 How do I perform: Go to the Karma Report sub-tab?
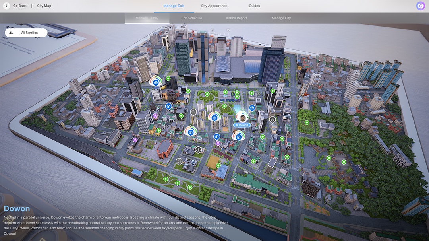point(237,18)
